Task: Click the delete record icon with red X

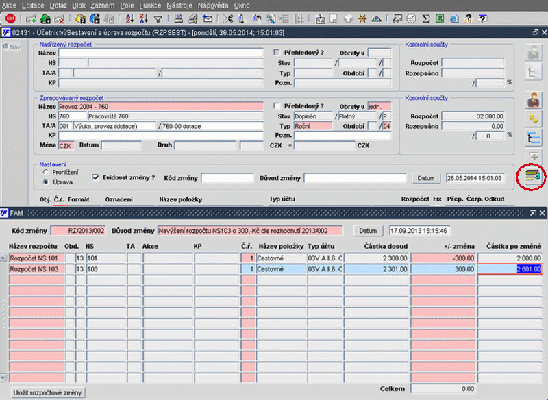Action: (x=60, y=18)
